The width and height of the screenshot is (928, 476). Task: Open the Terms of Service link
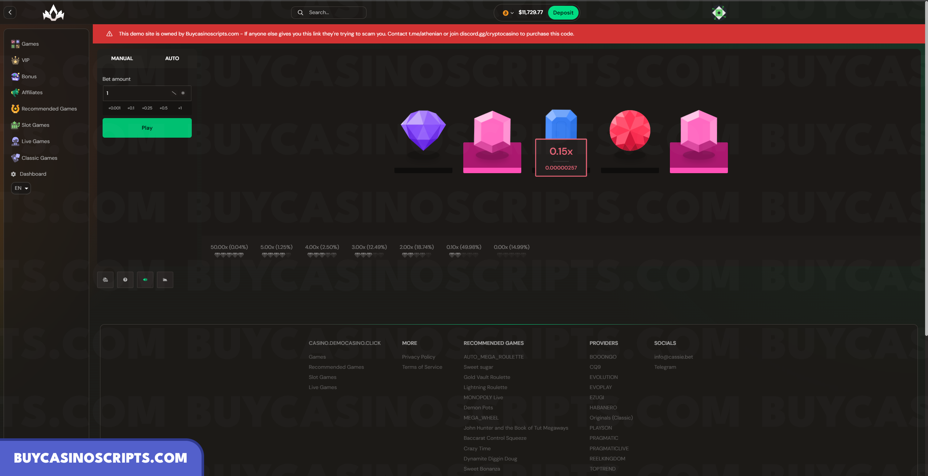coord(422,367)
